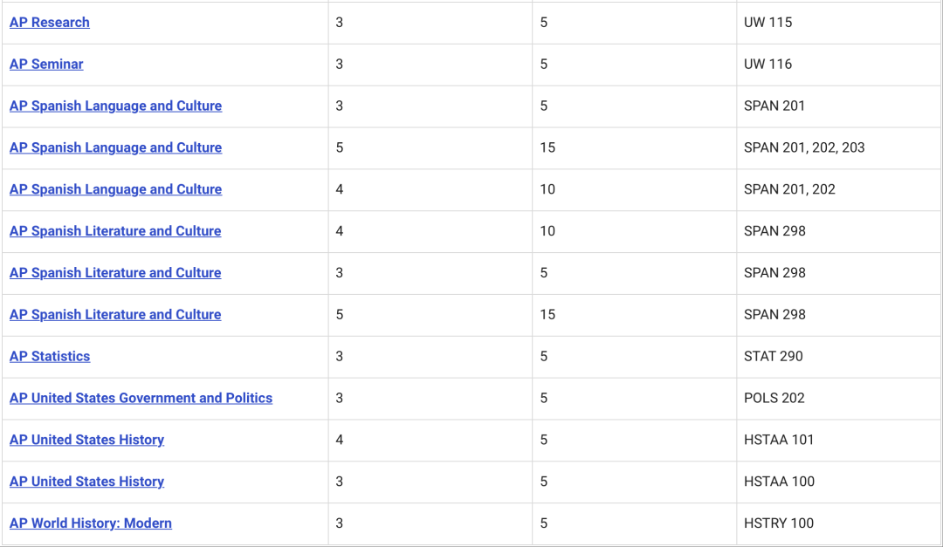Click the SPAN 201, 202 course cell
The image size is (943, 547).
coord(789,189)
